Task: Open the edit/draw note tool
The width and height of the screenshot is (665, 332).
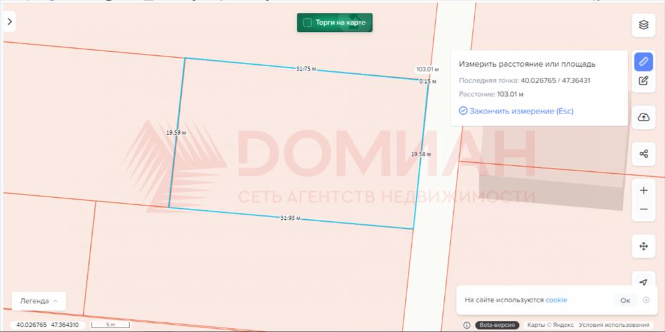Action: coord(644,81)
